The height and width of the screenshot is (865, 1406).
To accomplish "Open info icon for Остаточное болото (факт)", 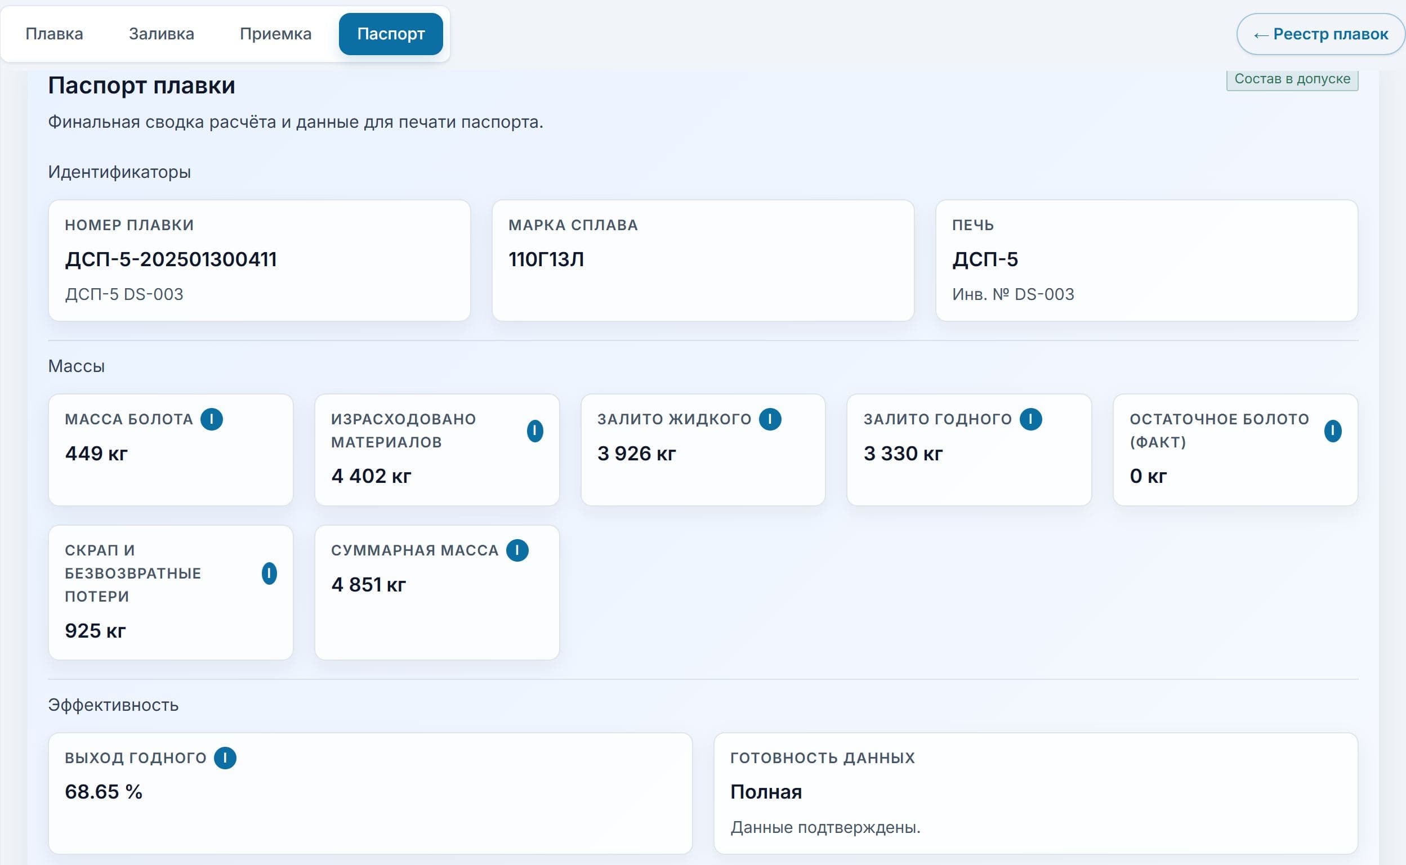I will click(1333, 431).
